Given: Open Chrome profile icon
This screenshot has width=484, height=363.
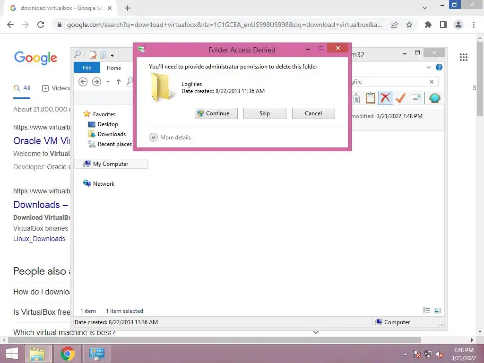Looking at the screenshot, I should pyautogui.click(x=458, y=25).
